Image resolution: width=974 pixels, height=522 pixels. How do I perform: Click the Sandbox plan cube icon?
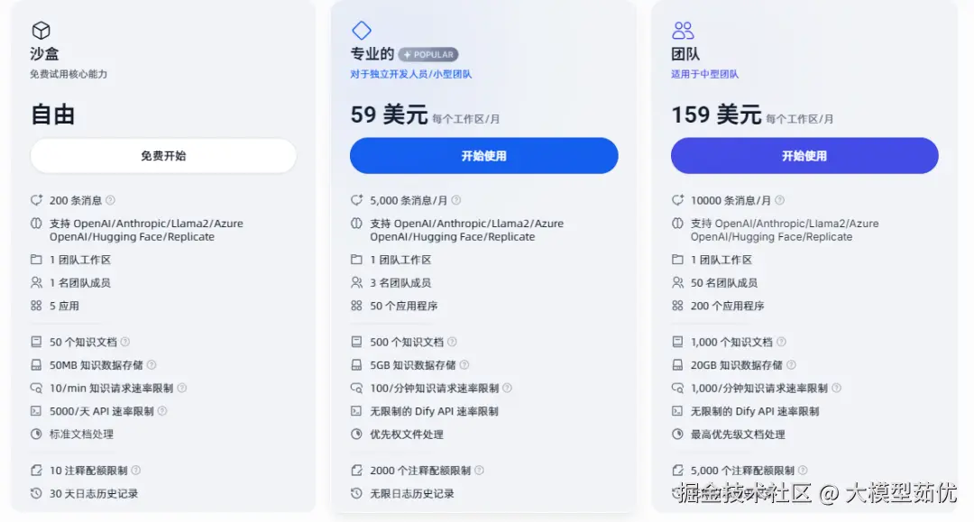click(41, 31)
